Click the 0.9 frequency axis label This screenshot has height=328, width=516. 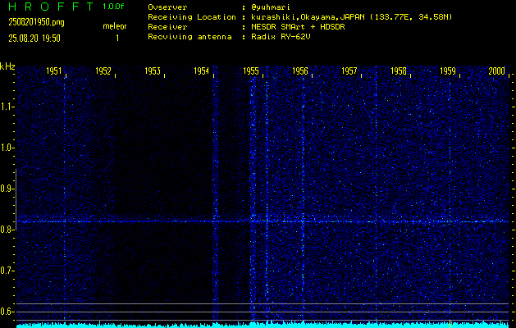coord(7,189)
